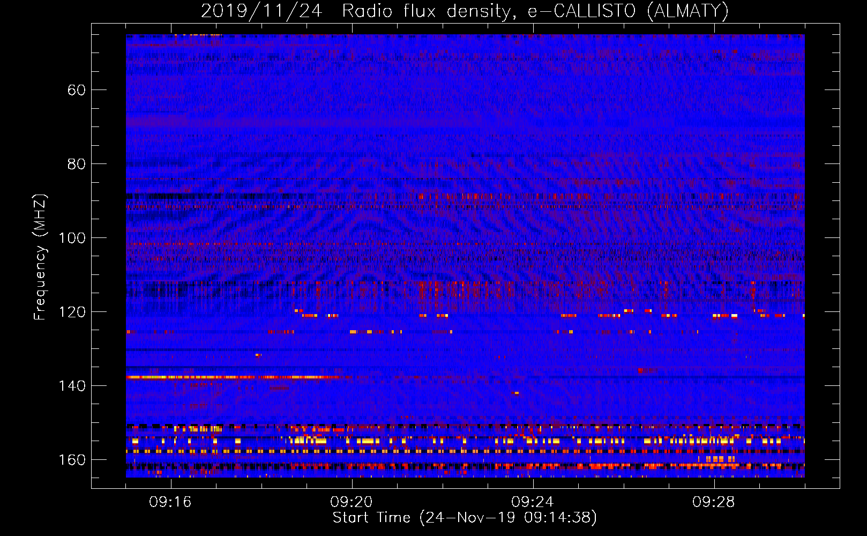Click the 160 MHz frequency tick label

click(x=72, y=460)
